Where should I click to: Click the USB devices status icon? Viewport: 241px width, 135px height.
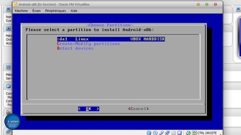[161, 133]
